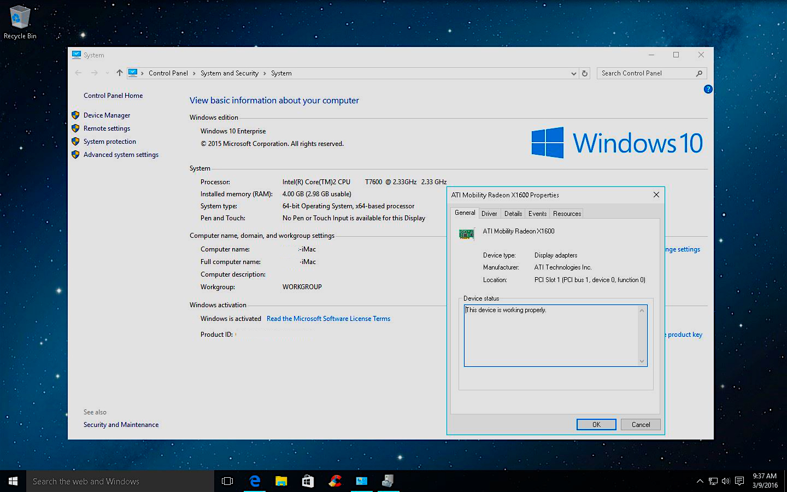Image resolution: width=787 pixels, height=492 pixels.
Task: Expand the address bar history dropdown
Action: [573, 73]
